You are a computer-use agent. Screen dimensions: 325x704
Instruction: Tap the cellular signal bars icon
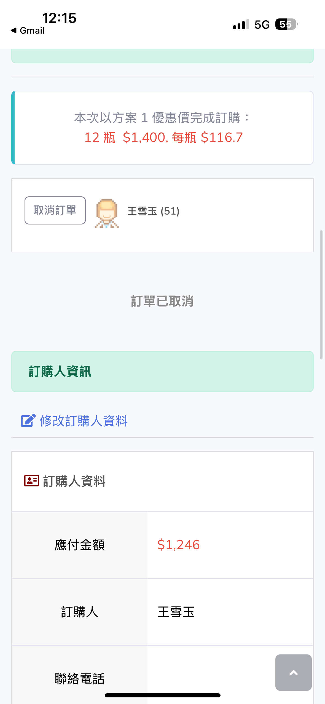pos(241,25)
